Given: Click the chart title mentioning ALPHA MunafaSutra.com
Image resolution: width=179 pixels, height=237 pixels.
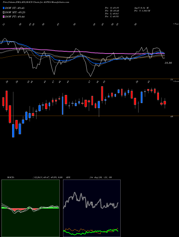Looking at the screenshot, I should (x=36, y=2).
